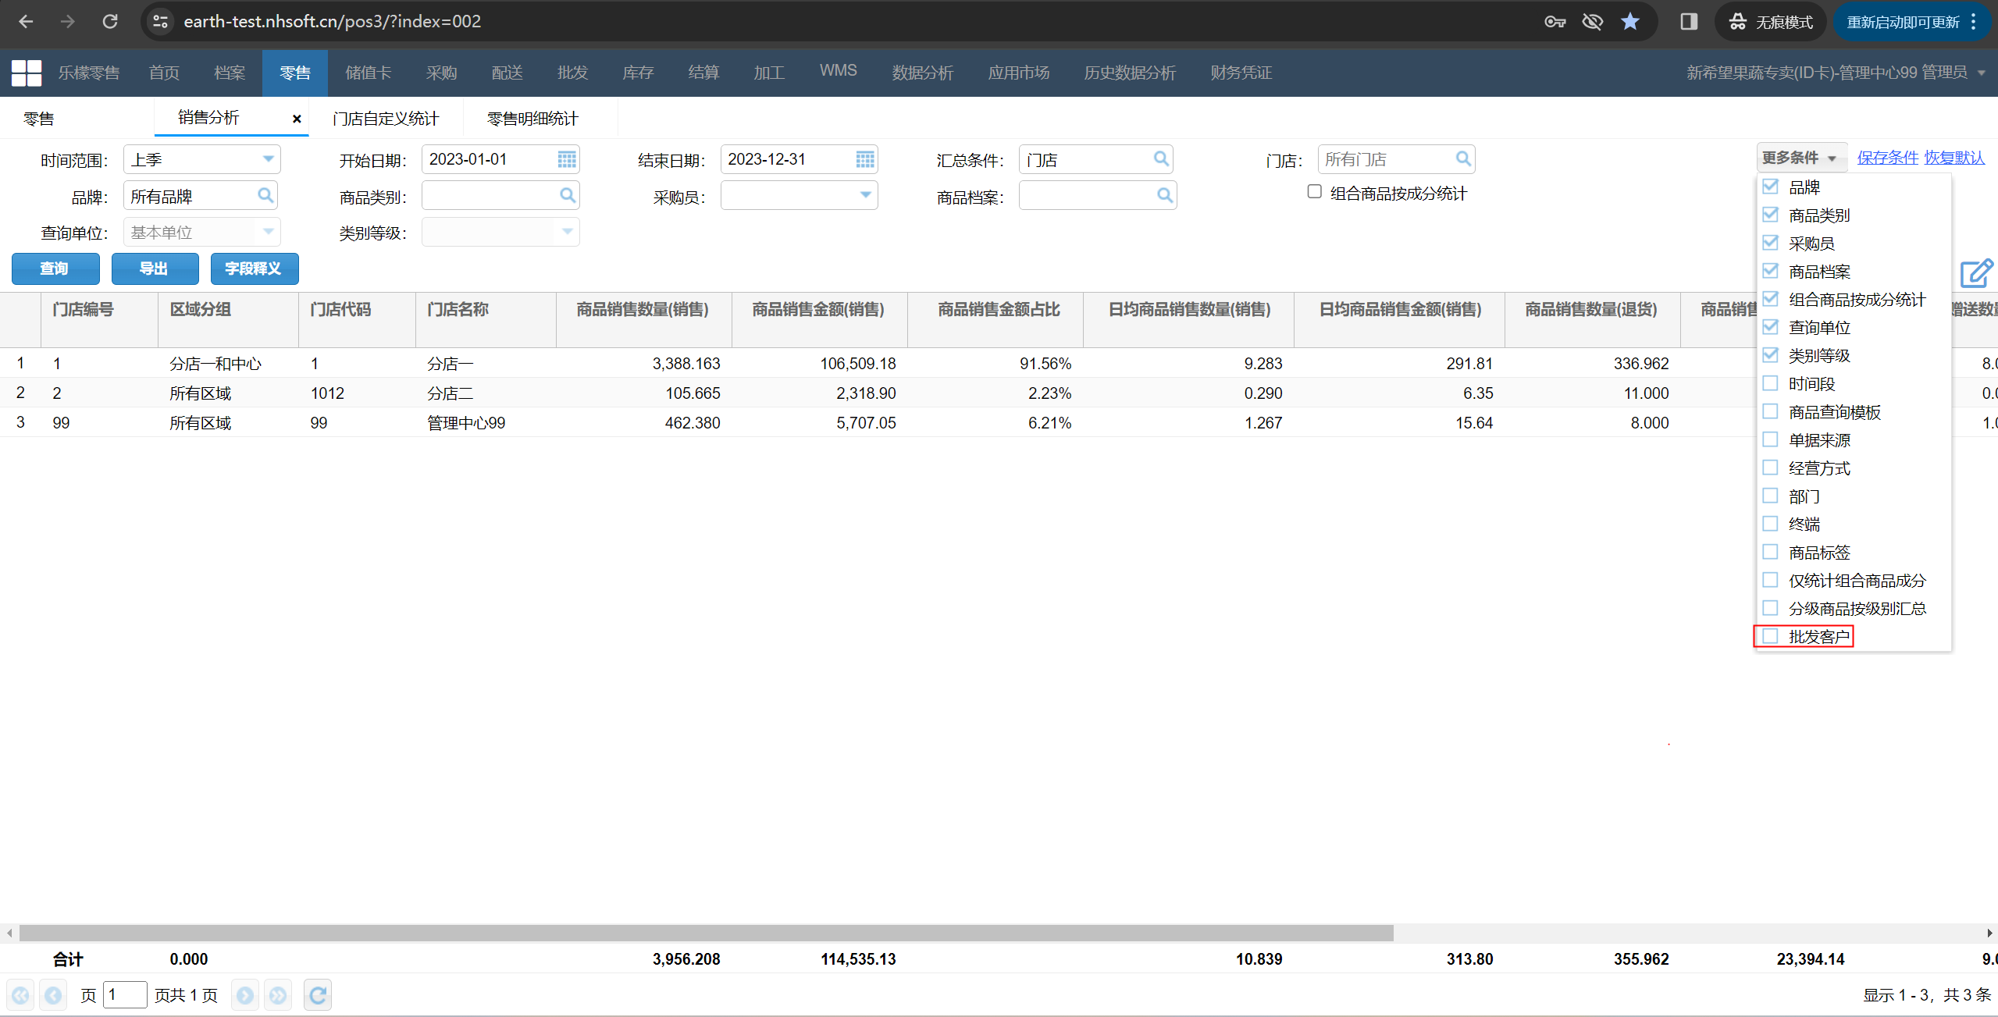Image resolution: width=1998 pixels, height=1017 pixels.
Task: Uncheck 品牌 in more conditions list
Action: pos(1771,187)
